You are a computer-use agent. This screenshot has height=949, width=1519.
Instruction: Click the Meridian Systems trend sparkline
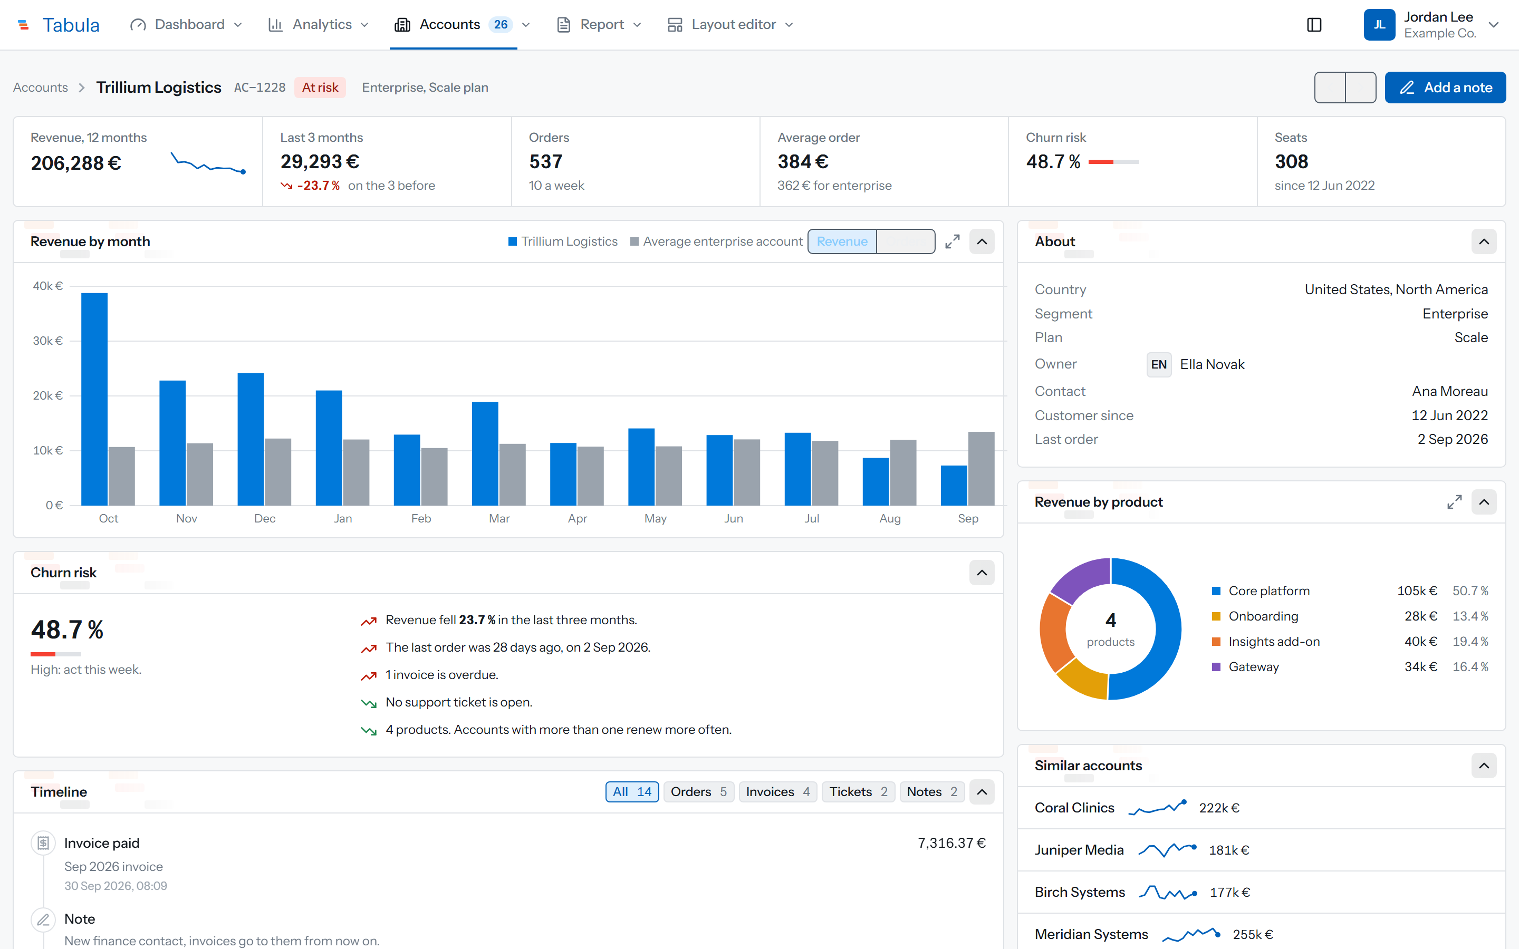(x=1191, y=935)
